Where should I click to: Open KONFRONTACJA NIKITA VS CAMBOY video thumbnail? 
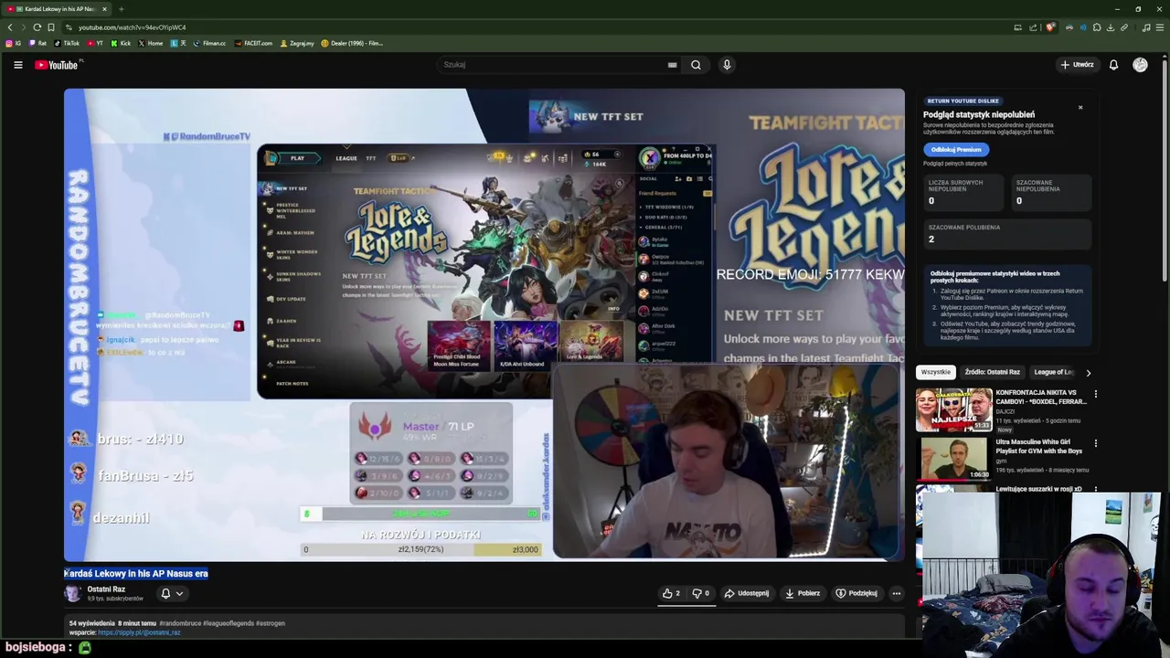[953, 409]
